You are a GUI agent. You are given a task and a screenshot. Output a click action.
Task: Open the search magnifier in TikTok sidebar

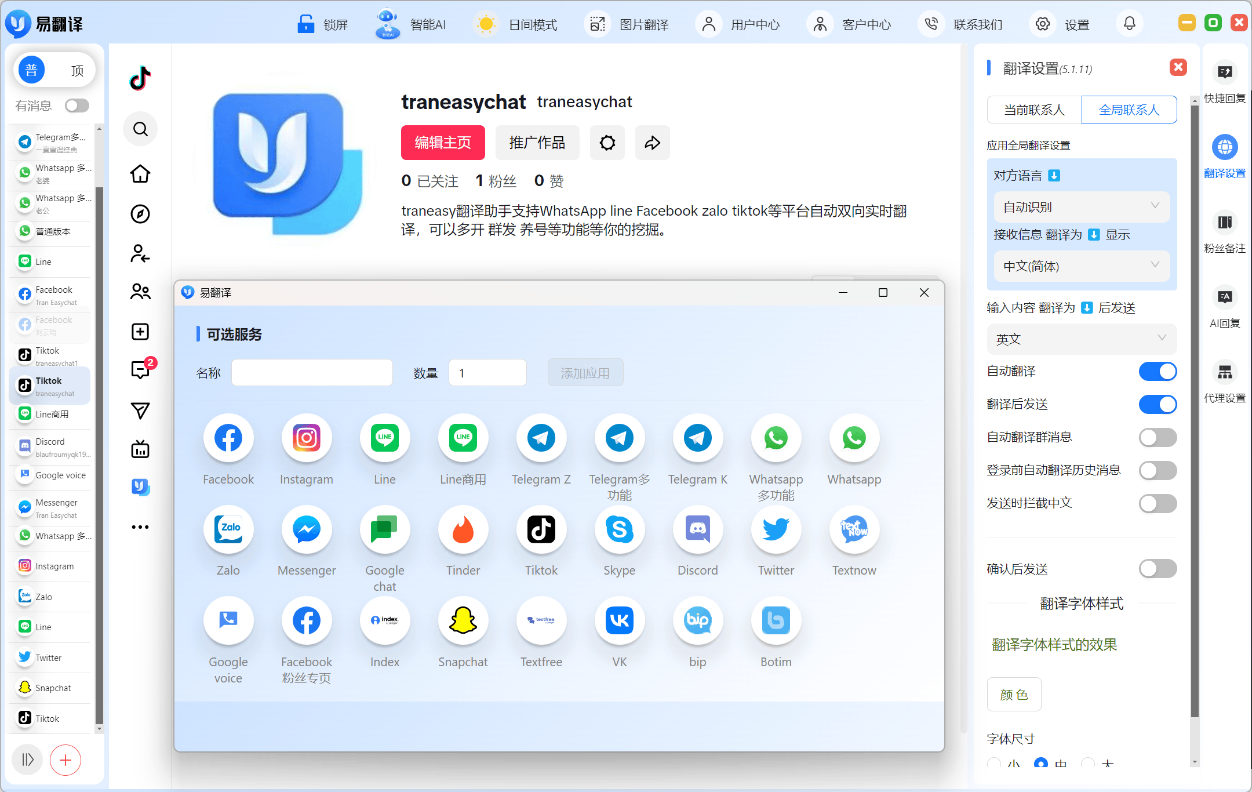click(140, 129)
